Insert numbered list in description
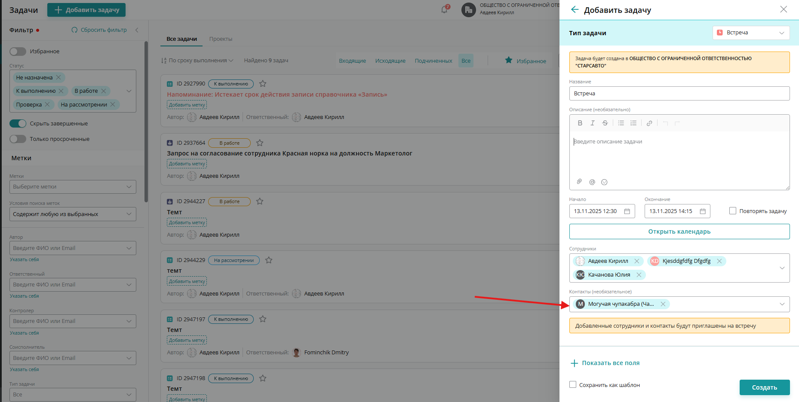The height and width of the screenshot is (402, 799). (633, 123)
